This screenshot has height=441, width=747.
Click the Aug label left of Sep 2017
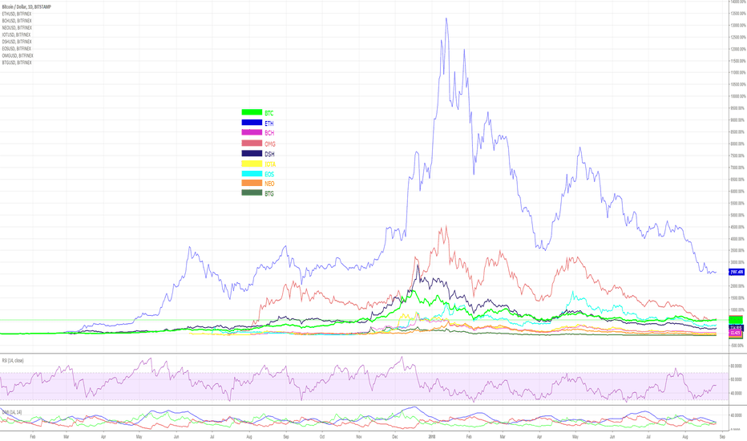[x=248, y=437]
